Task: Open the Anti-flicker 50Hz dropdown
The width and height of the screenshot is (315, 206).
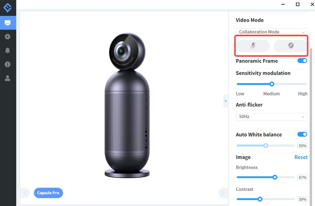Action: (271, 117)
